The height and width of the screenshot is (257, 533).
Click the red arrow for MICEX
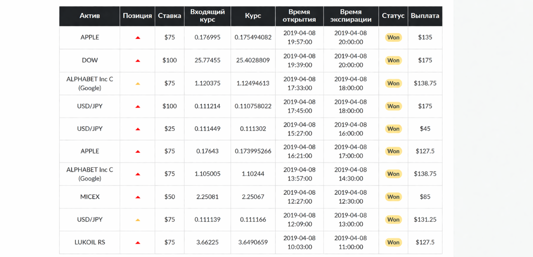click(x=137, y=197)
